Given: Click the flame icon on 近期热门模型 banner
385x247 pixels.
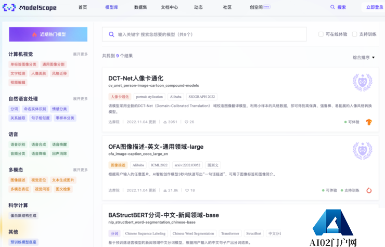Looking at the screenshot, I should (34, 34).
